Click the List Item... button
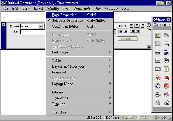The width and height of the screenshot is (173, 121). pos(127,39)
